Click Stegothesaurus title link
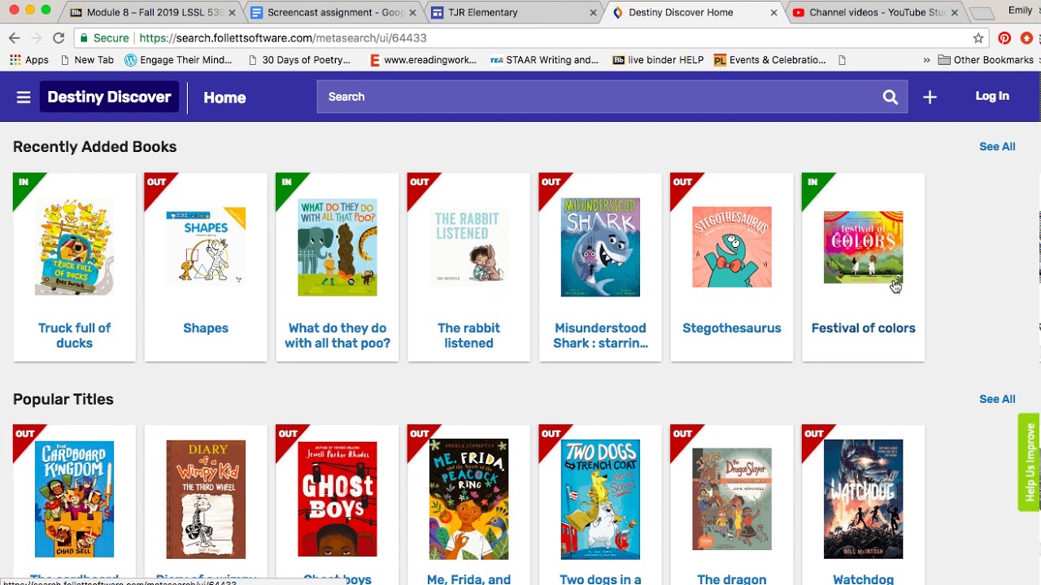This screenshot has width=1041, height=585. (732, 328)
